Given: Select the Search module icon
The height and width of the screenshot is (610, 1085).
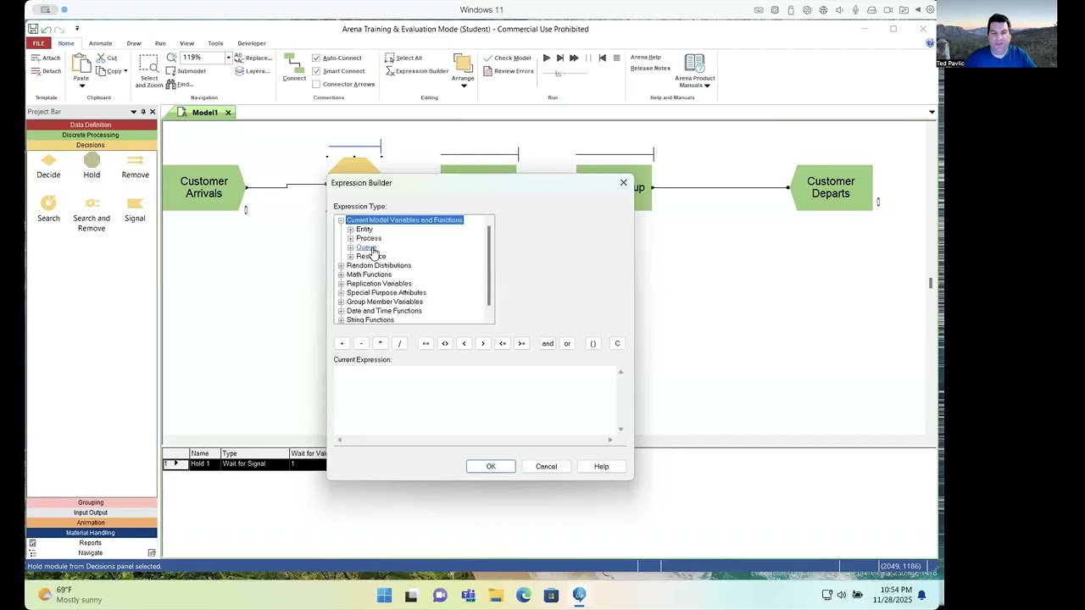Looking at the screenshot, I should (48, 202).
